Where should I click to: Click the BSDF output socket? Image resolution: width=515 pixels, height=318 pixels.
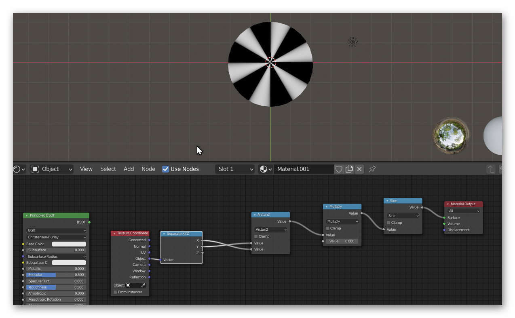coord(89,222)
